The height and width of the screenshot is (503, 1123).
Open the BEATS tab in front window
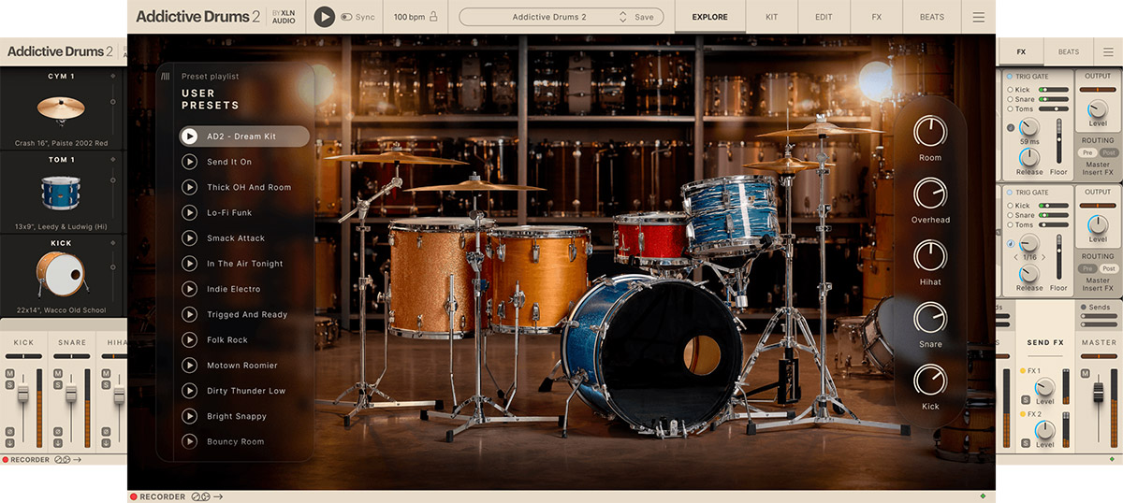click(931, 17)
